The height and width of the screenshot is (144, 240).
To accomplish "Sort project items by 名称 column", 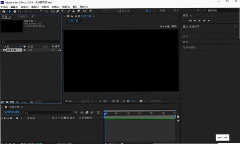I will (7, 46).
